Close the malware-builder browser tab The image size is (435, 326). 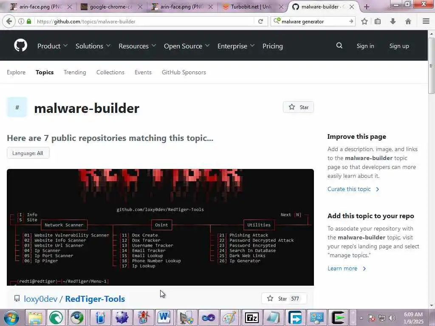(x=351, y=7)
